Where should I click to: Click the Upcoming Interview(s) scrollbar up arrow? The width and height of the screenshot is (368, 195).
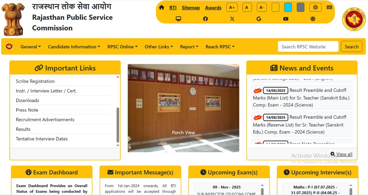point(351,186)
